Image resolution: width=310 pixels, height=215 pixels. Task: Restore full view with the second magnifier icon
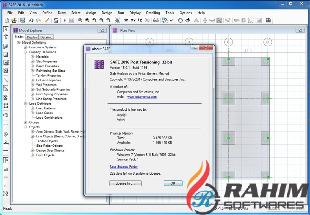(x=87, y=20)
